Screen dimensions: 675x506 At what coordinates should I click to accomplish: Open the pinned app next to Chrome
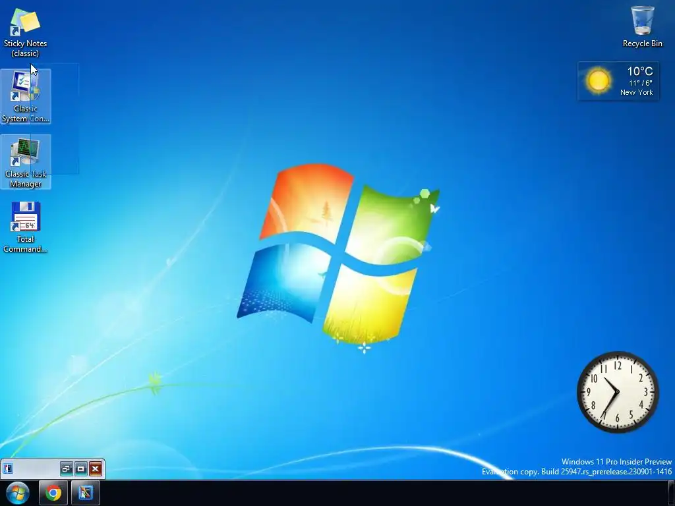85,493
